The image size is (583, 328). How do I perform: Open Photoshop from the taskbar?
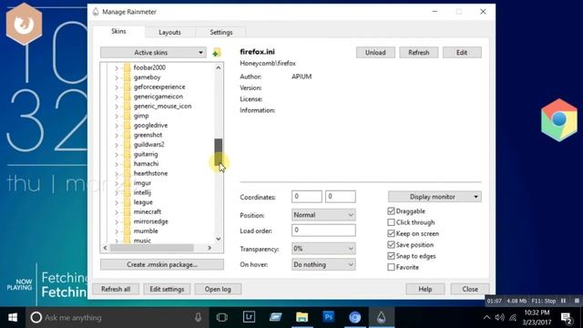(x=328, y=317)
